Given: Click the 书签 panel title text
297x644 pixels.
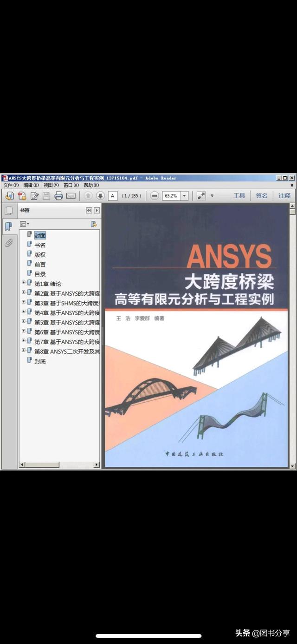Looking at the screenshot, I should pyautogui.click(x=25, y=210).
